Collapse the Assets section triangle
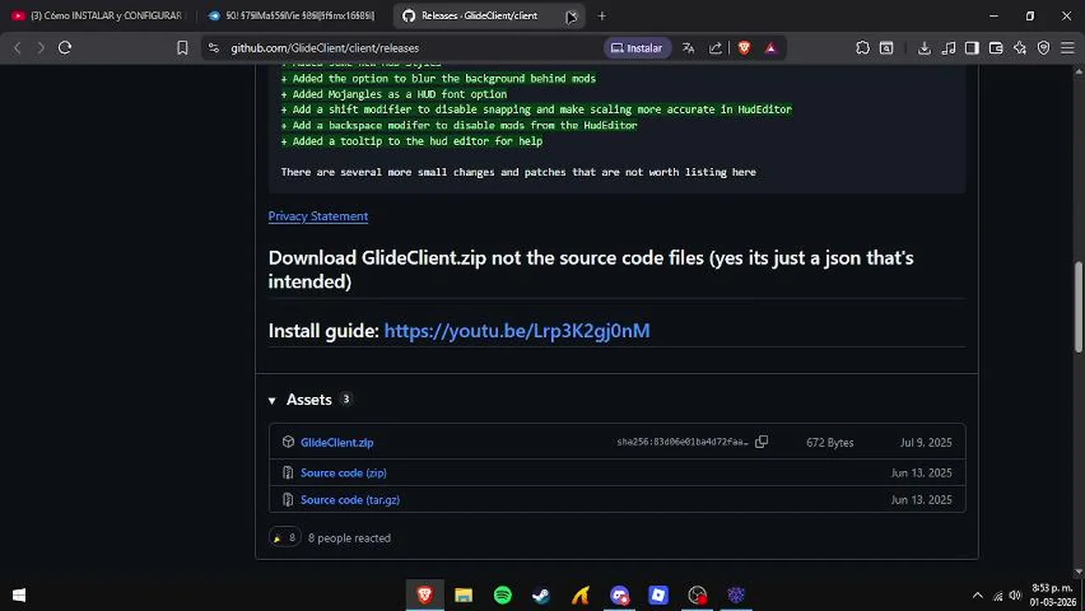The image size is (1085, 611). point(273,401)
